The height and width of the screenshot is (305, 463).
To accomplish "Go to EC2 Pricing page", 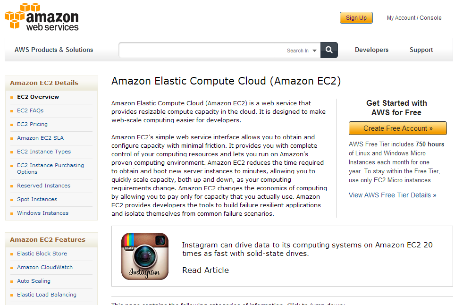I will (x=32, y=124).
